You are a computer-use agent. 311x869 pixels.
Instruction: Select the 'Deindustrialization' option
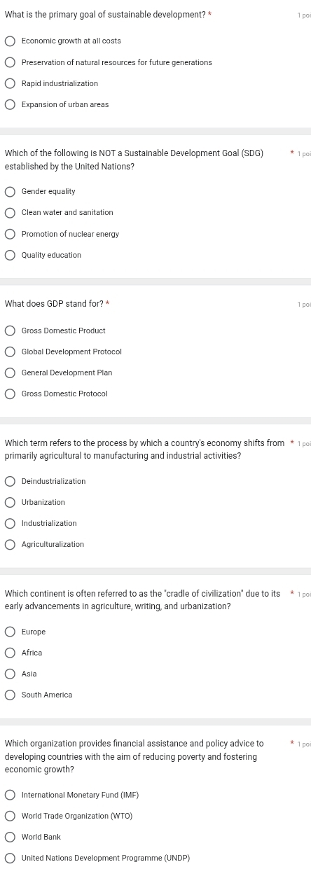10,481
